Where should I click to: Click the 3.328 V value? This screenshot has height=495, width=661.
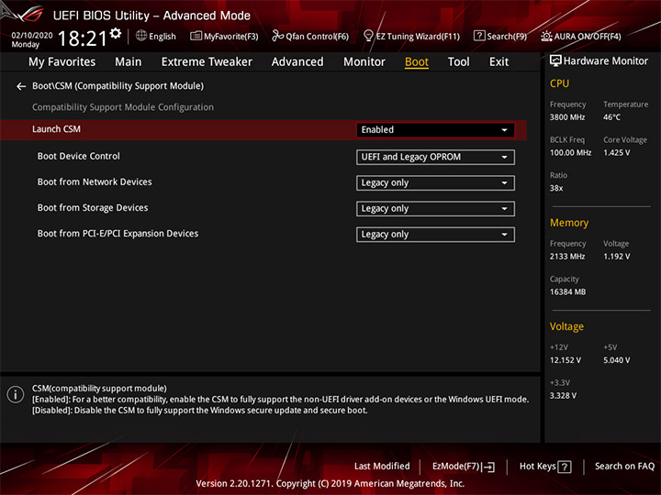point(563,396)
